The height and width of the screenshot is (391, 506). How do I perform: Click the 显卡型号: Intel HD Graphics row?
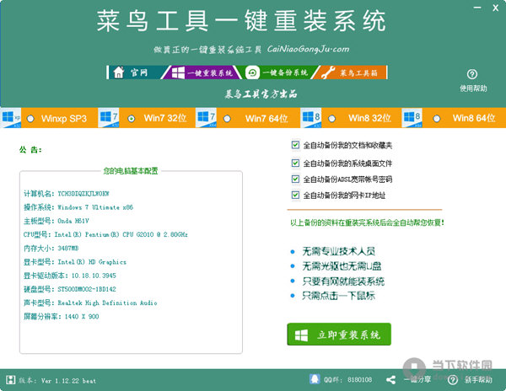75,262
